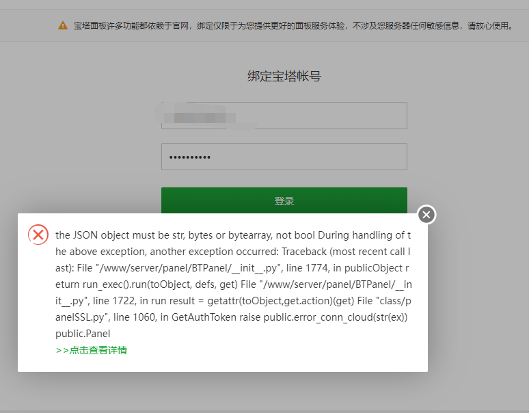Image resolution: width=529 pixels, height=413 pixels.
Task: Click the red error icon in popup
Action: (x=38, y=235)
